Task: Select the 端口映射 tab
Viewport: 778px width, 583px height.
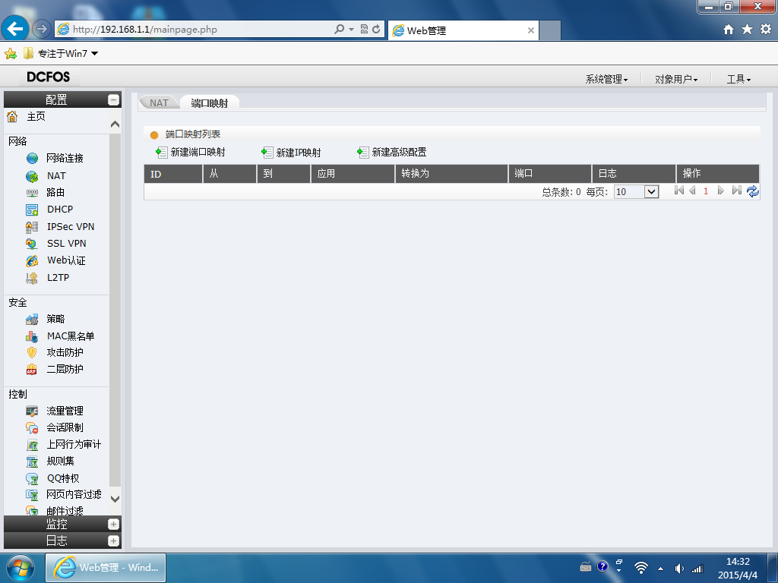Action: tap(210, 102)
